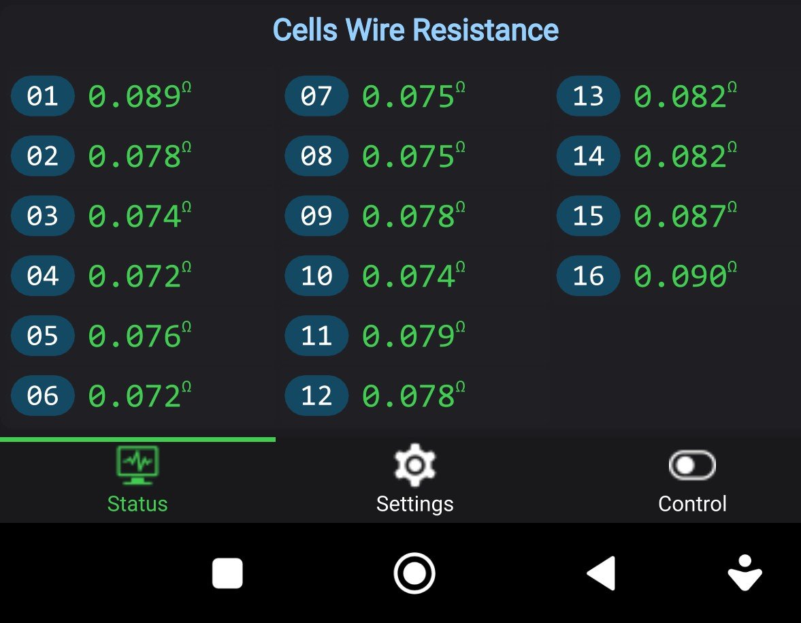Select cell 16 number badge
Image resolution: width=801 pixels, height=623 pixels.
(589, 276)
